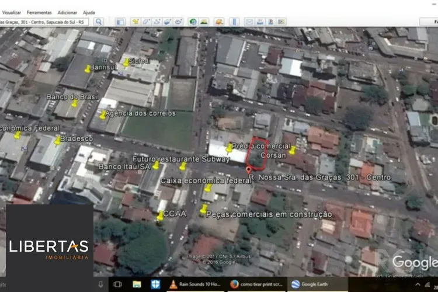This screenshot has width=438, height=292.
Task: Switch to Firefox window in taskbar
Action: click(255, 284)
